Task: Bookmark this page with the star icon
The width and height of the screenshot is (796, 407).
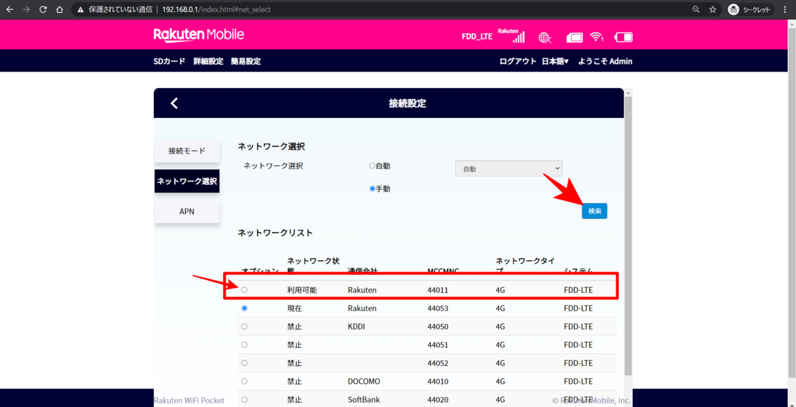Action: click(713, 9)
